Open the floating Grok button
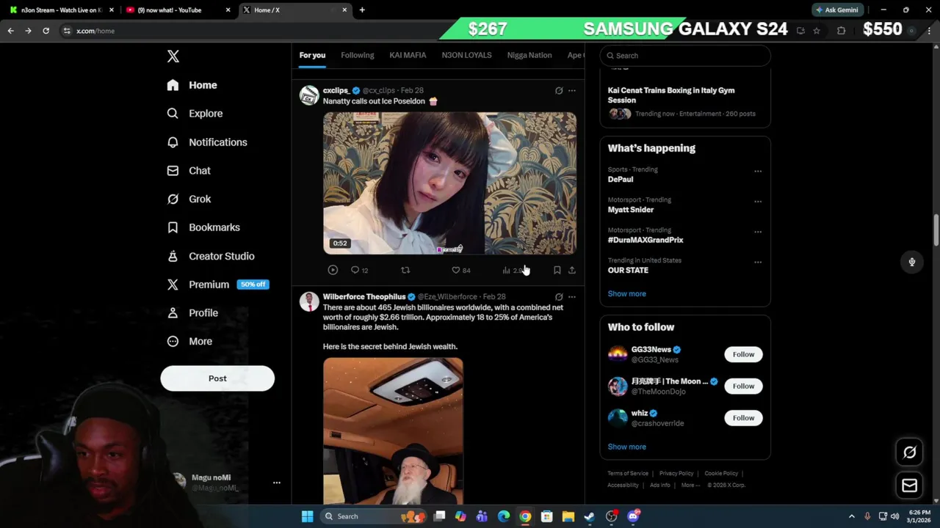 click(909, 452)
